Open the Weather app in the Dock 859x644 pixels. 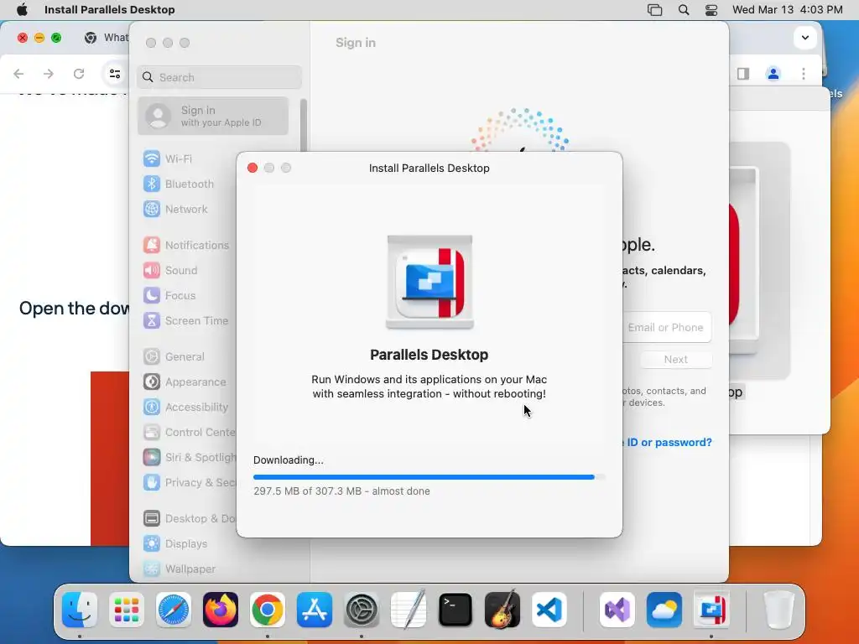pyautogui.click(x=664, y=610)
